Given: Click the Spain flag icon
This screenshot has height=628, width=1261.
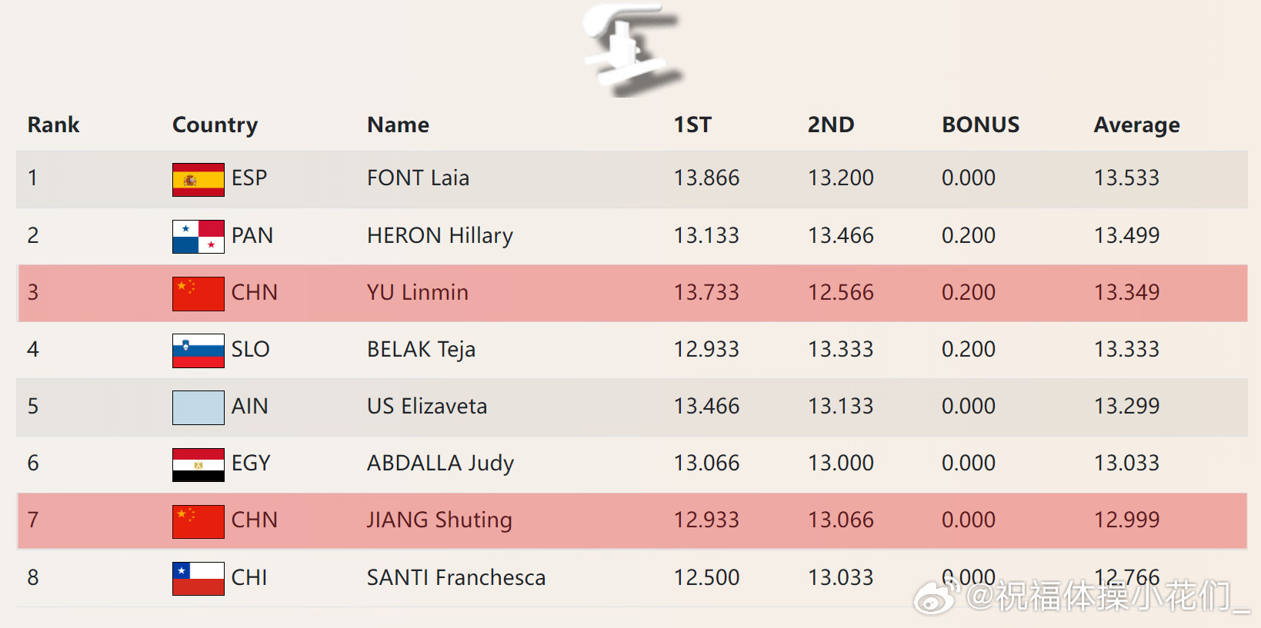Looking at the screenshot, I should [x=198, y=179].
